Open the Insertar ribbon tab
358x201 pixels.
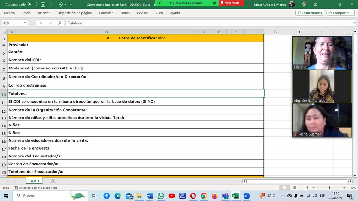point(44,13)
